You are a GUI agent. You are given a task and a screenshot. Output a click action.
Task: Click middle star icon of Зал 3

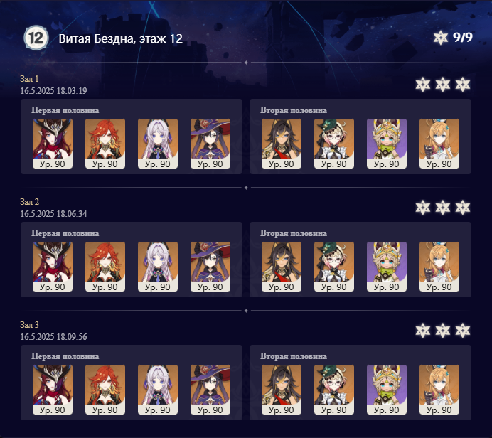443,331
